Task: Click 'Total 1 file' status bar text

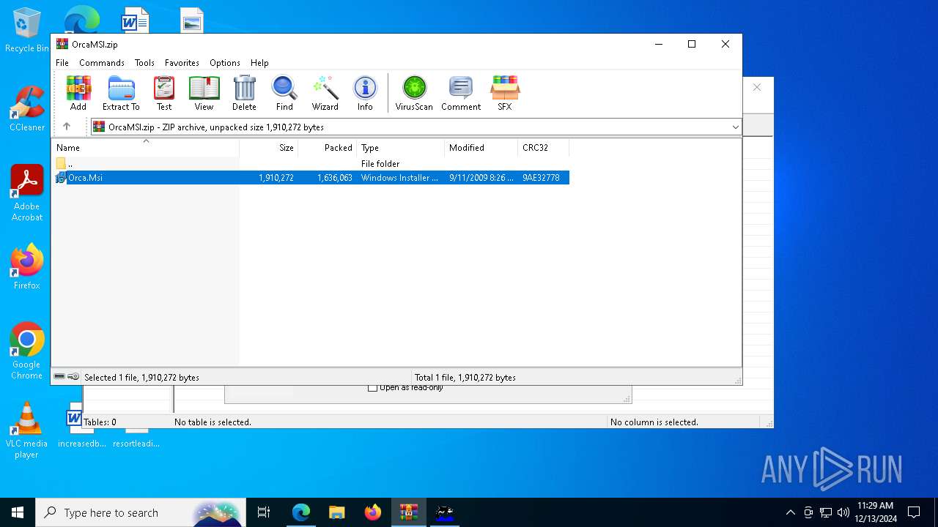Action: pyautogui.click(x=465, y=378)
